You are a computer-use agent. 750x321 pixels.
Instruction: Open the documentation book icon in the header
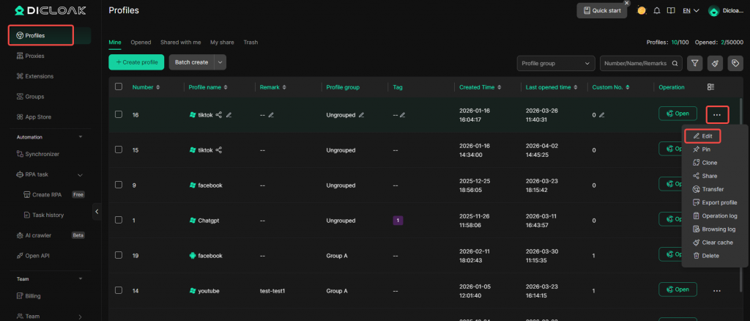click(x=670, y=10)
